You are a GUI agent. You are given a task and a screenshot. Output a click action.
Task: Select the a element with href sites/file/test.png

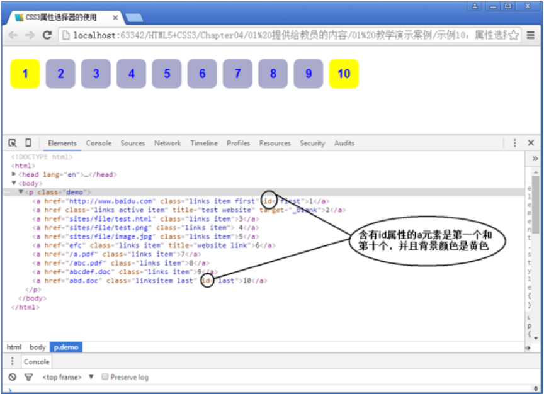coord(145,228)
